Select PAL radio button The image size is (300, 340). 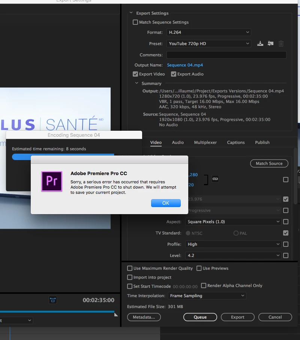pos(236,233)
